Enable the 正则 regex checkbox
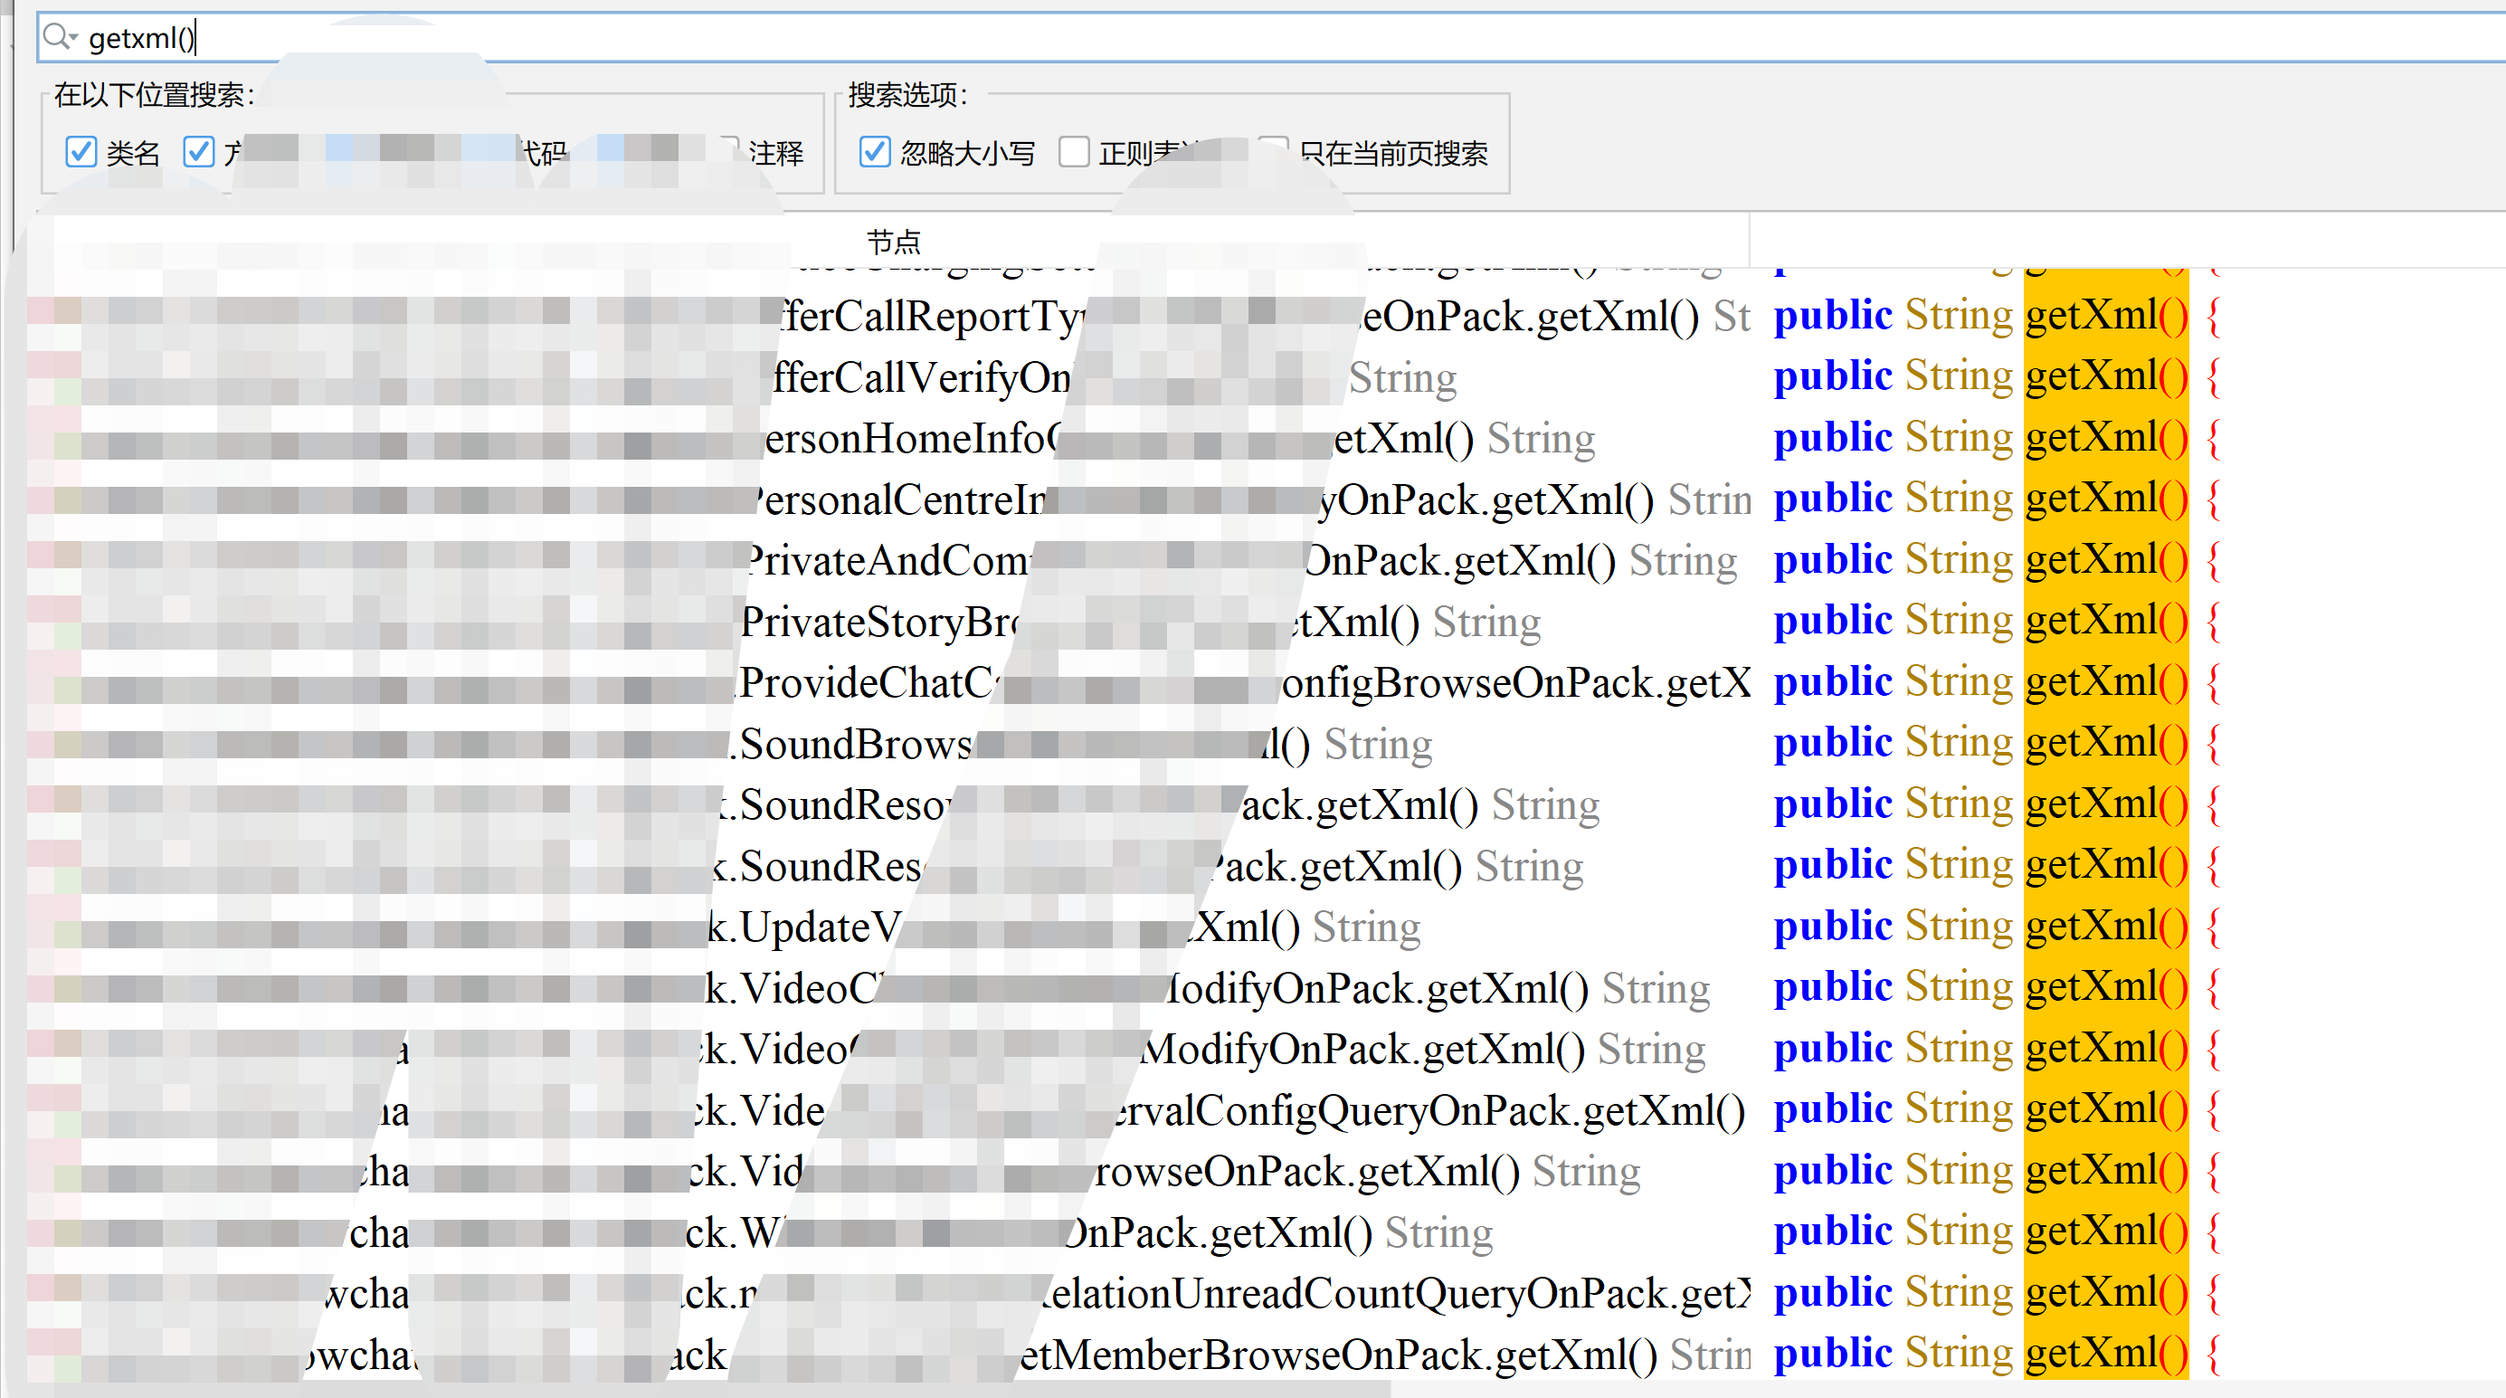Viewport: 2506px width, 1398px height. pyautogui.click(x=1074, y=152)
